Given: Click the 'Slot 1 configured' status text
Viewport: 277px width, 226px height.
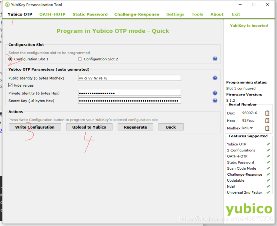Looking at the screenshot, I should coord(241,89).
